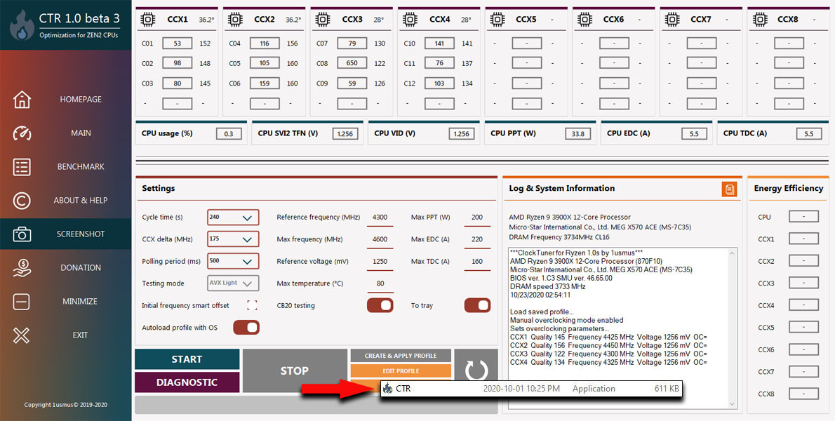835x421 pixels.
Task: Click the CCX6 chip icon
Action: point(584,19)
